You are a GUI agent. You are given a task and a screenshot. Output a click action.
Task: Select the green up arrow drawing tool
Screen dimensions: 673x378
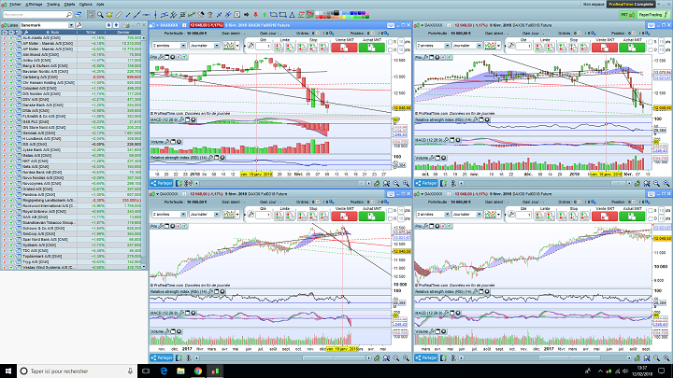coord(265,15)
